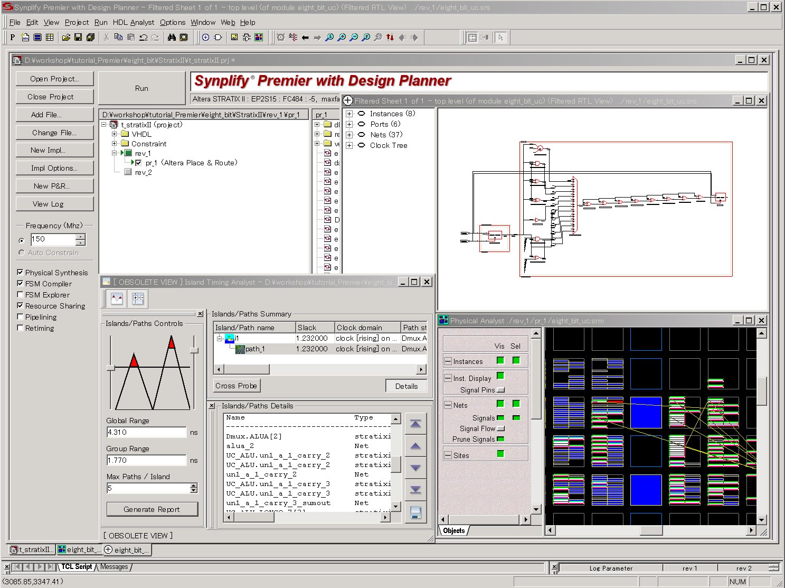Collapse the Nets section in Physical Analyst
This screenshot has width=785, height=588.
point(448,405)
